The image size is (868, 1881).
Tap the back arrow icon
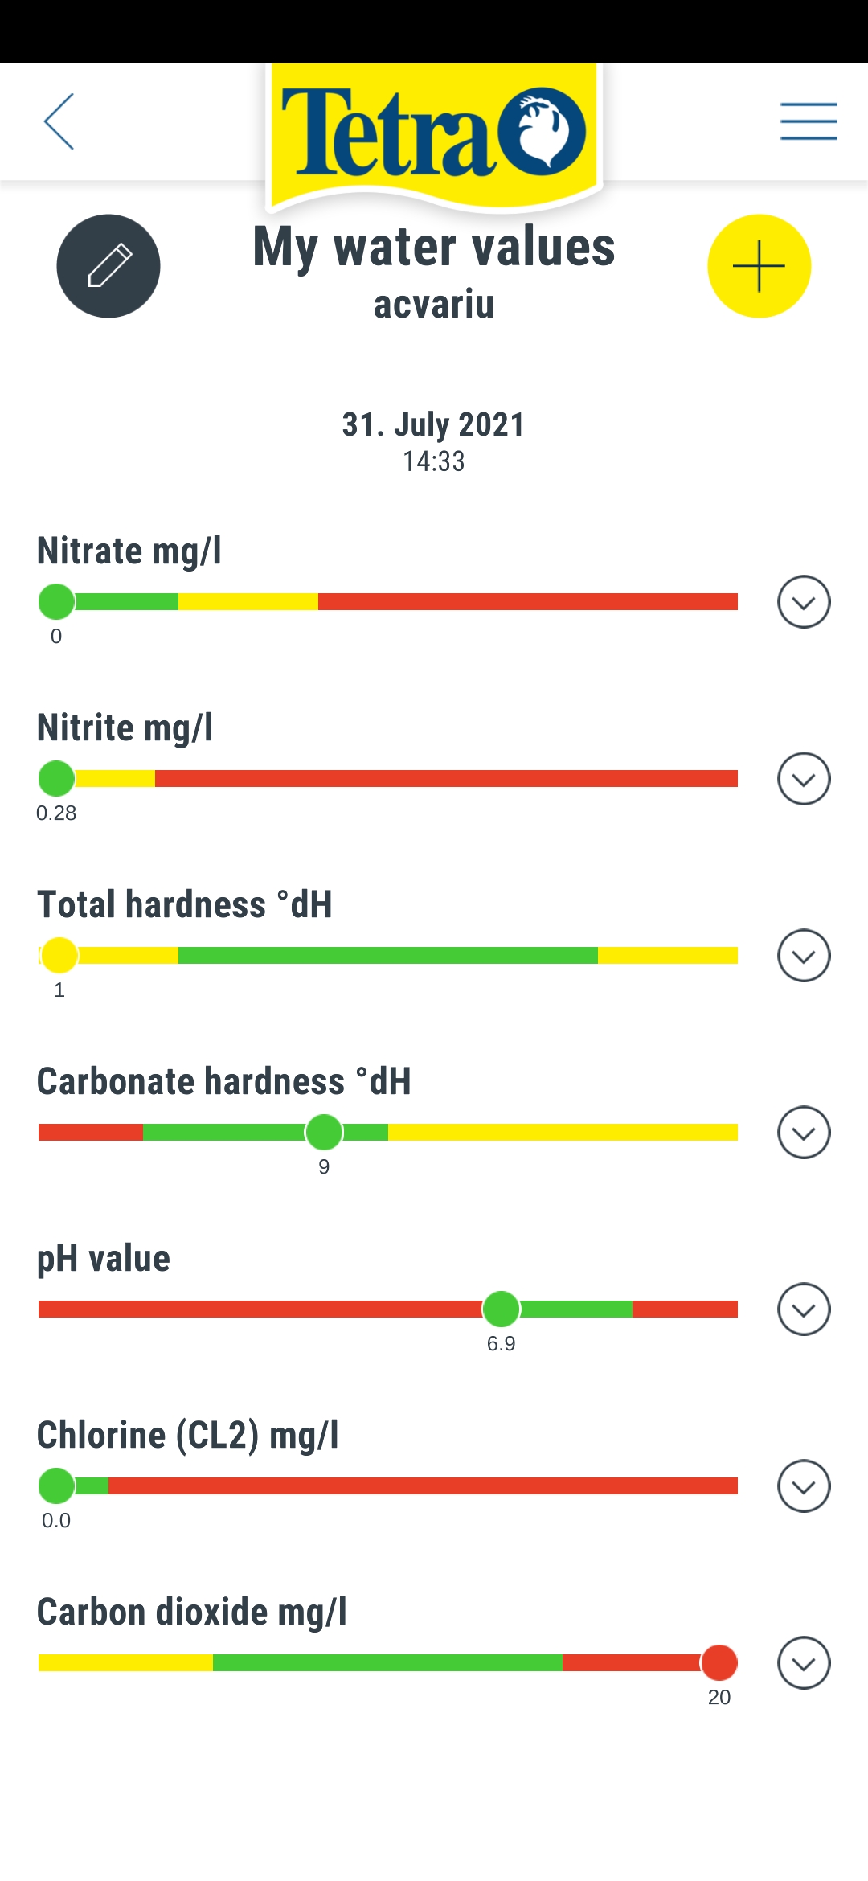(x=59, y=121)
